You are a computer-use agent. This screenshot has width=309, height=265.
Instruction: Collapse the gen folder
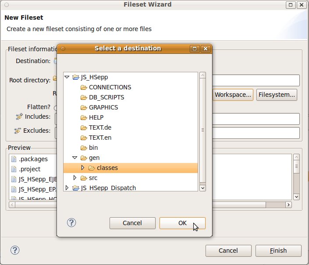[75, 158]
